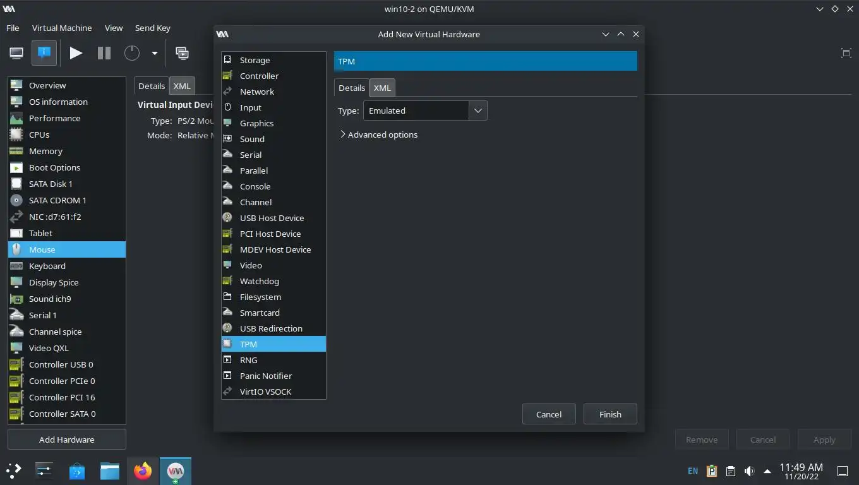Select Sound ich9 device
The height and width of the screenshot is (485, 859).
[x=67, y=299]
